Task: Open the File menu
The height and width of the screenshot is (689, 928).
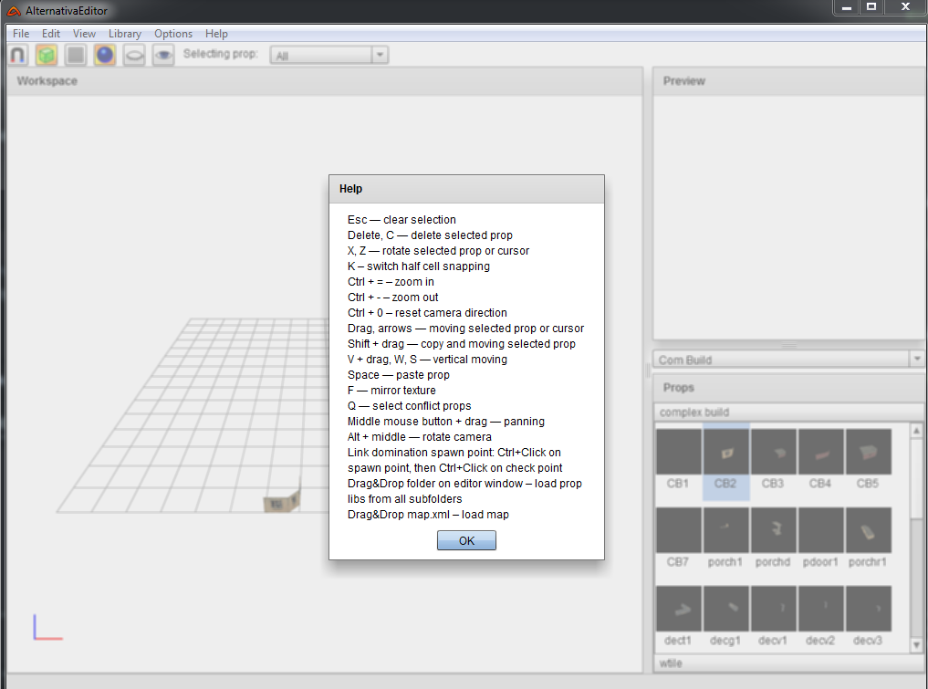Action: (x=21, y=34)
